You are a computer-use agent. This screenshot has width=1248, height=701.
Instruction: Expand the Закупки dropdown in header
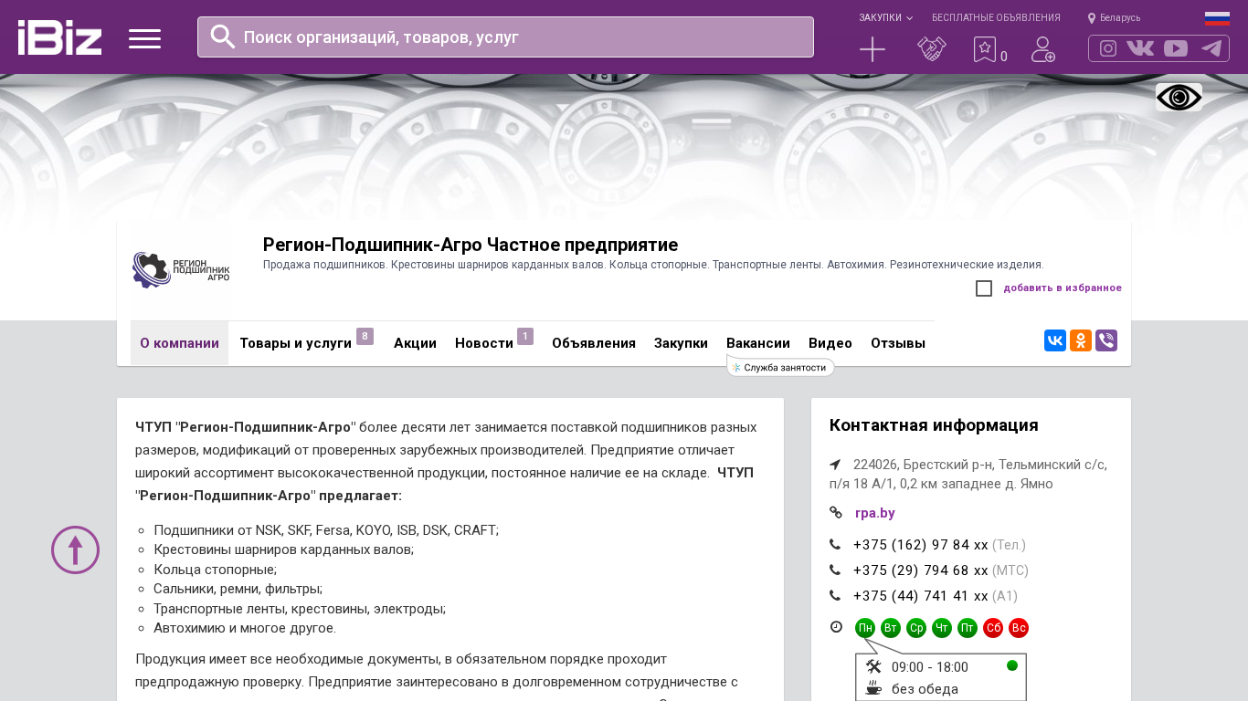(x=885, y=17)
